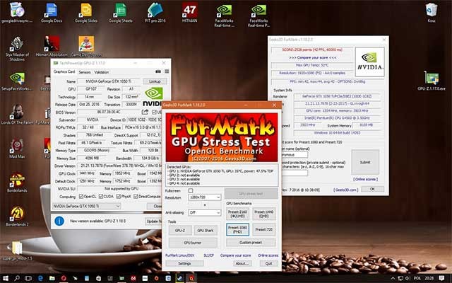Open the PIT pro 2016 desktop shortcut
The height and width of the screenshot is (283, 452).
pyautogui.click(x=155, y=13)
